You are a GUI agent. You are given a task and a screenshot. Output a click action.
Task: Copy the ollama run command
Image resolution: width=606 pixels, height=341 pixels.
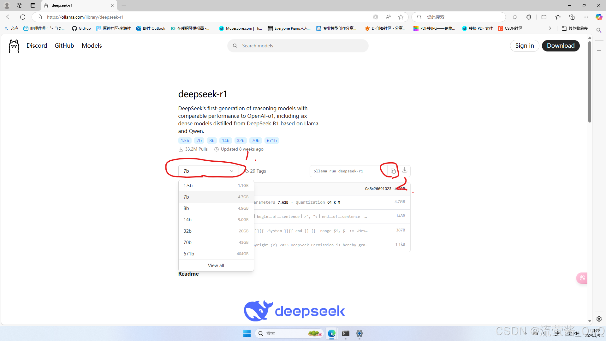coord(393,171)
